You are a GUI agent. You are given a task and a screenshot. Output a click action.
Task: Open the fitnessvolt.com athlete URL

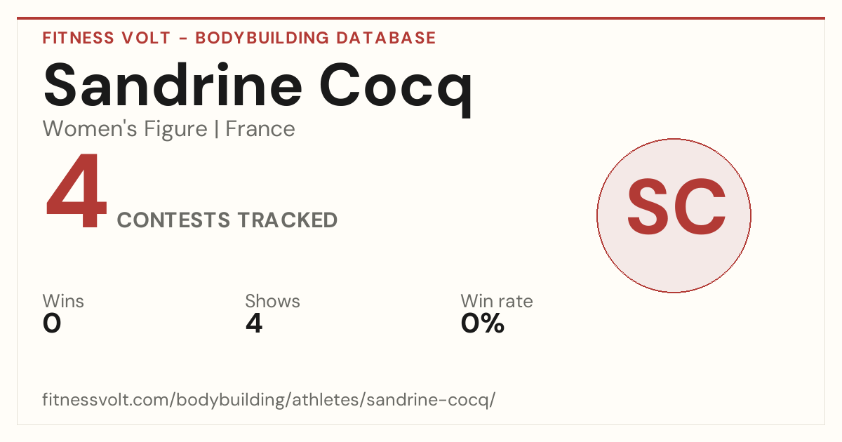(x=269, y=400)
